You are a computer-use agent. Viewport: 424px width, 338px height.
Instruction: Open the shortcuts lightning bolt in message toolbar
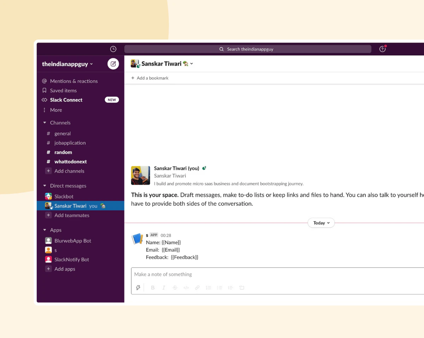pyautogui.click(x=138, y=287)
